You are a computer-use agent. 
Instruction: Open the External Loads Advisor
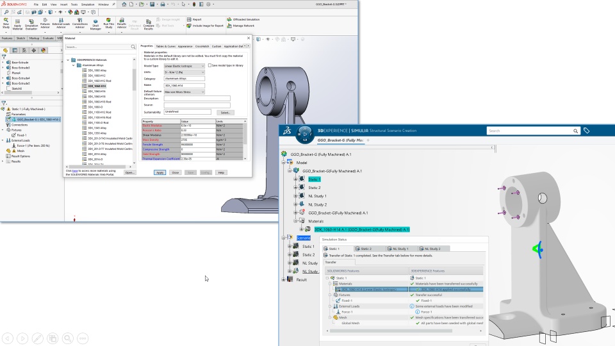tap(61, 23)
